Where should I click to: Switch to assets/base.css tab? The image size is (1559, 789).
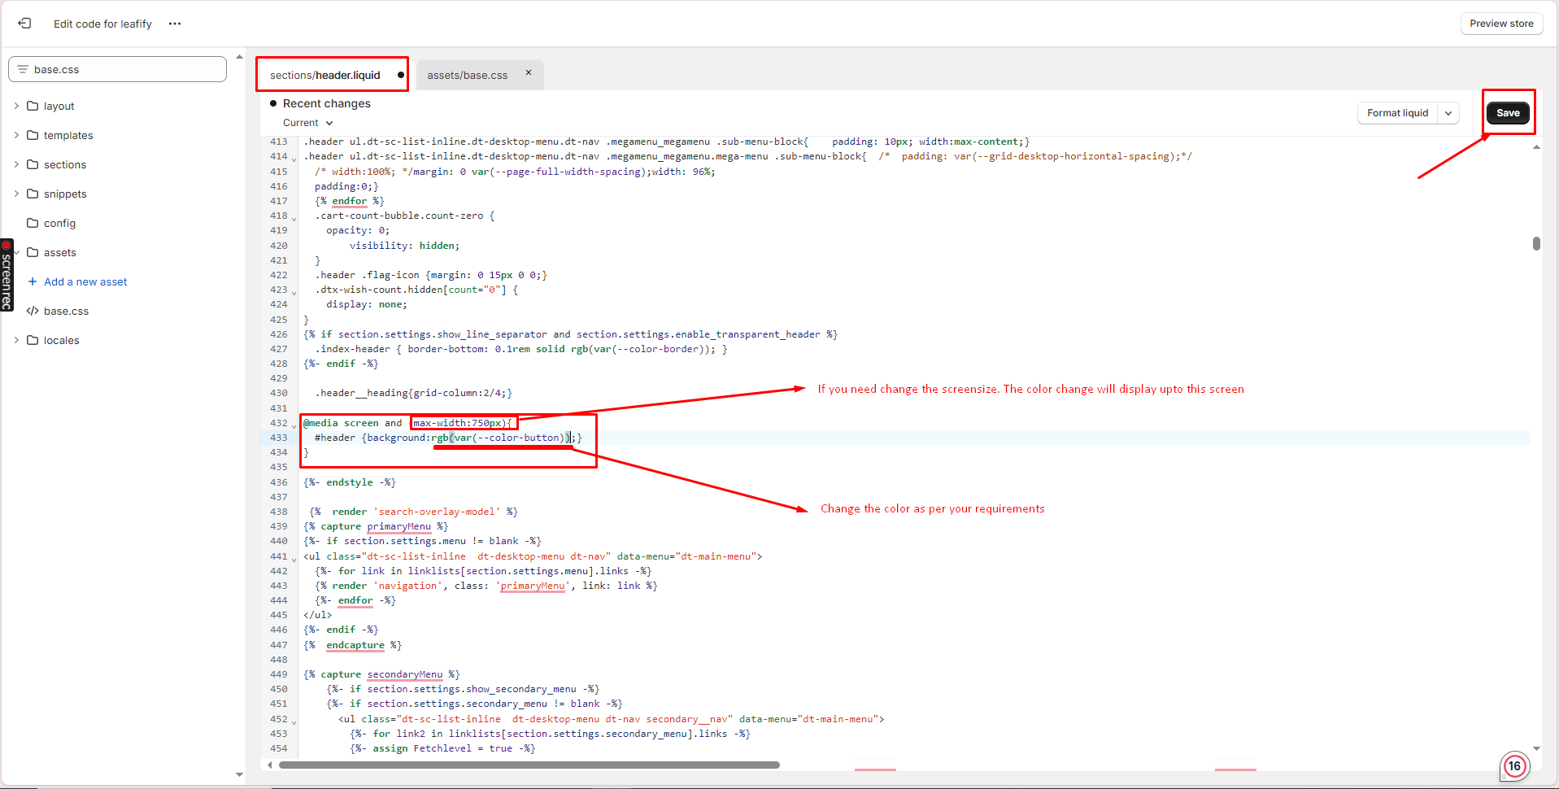coord(468,75)
